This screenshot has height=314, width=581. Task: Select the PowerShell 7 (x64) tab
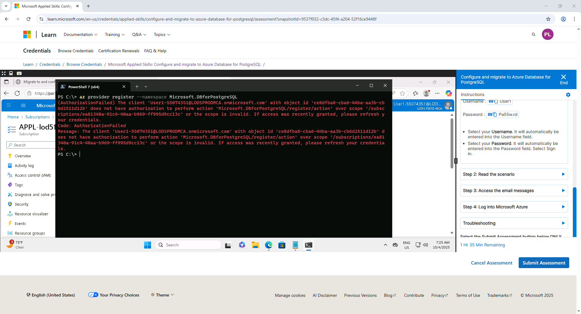click(x=94, y=87)
